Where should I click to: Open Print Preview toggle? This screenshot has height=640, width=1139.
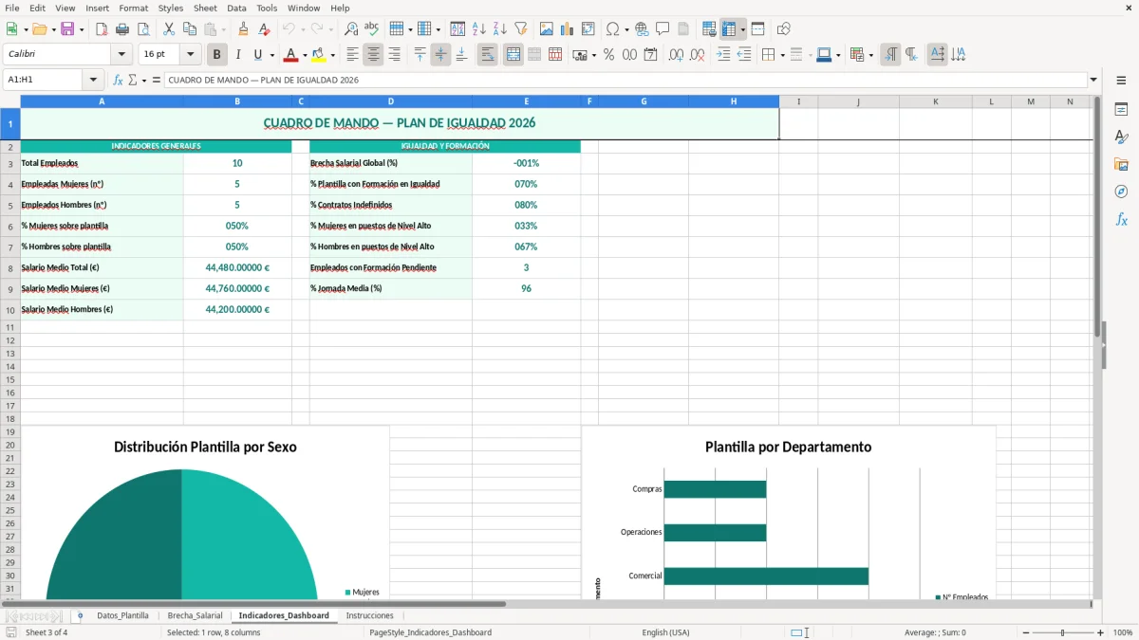142,29
